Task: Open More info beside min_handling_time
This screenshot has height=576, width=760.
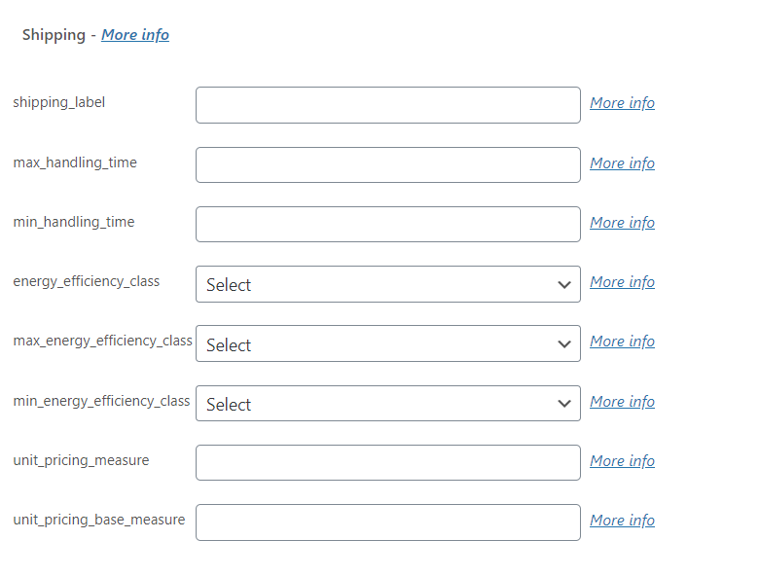Action: [622, 223]
